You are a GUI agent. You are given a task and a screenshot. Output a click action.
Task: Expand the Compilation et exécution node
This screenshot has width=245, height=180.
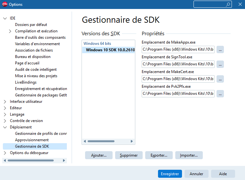coord(10,31)
